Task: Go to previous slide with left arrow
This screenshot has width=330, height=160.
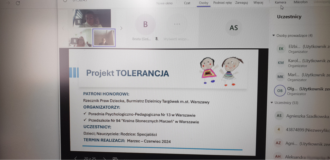Action: click(x=76, y=158)
